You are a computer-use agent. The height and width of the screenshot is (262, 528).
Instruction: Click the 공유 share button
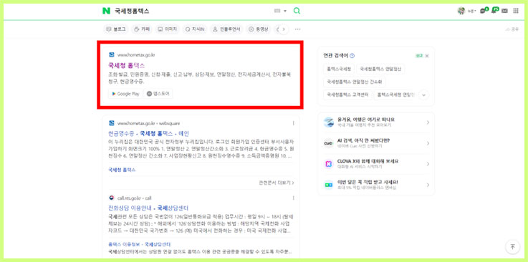512,29
